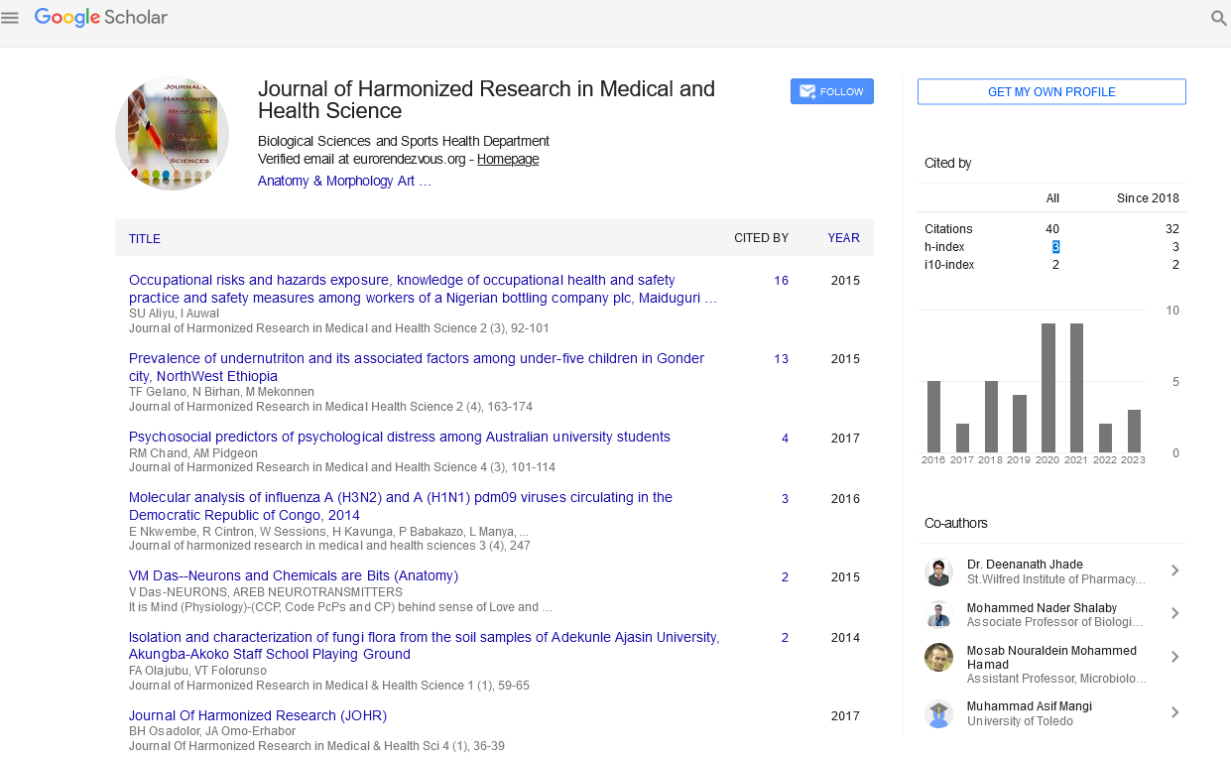Viewport: 1231px width, 760px height.
Task: Click the search magnifier icon
Action: click(1218, 18)
